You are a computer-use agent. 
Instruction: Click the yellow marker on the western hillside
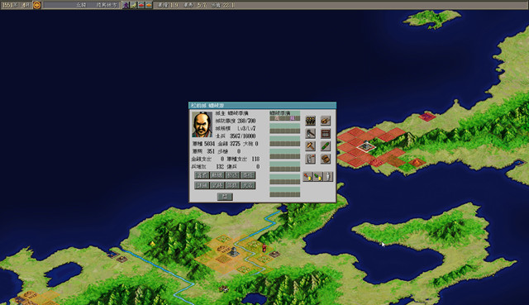pos(153,244)
